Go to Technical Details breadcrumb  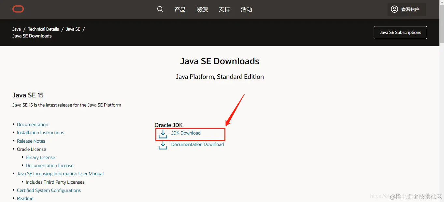tap(43, 29)
